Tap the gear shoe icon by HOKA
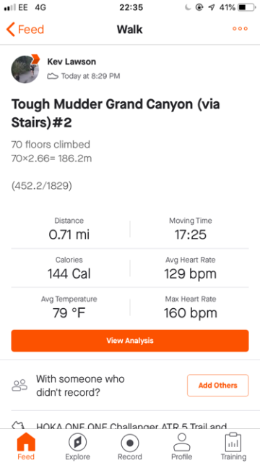The height and width of the screenshot is (463, 260). coord(18,426)
